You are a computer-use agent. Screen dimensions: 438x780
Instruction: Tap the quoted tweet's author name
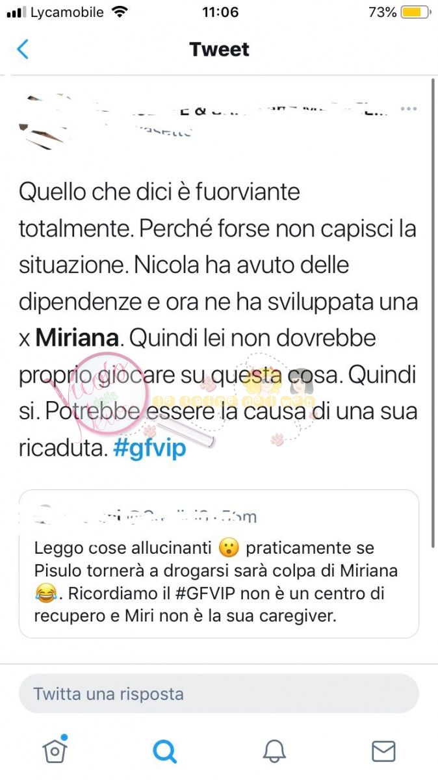pos(78,516)
